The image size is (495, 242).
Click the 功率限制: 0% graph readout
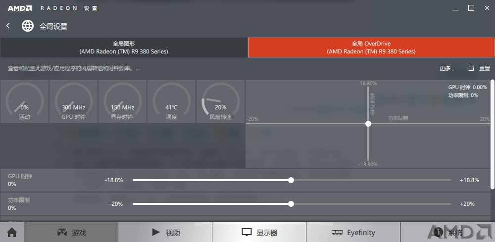[x=463, y=95]
